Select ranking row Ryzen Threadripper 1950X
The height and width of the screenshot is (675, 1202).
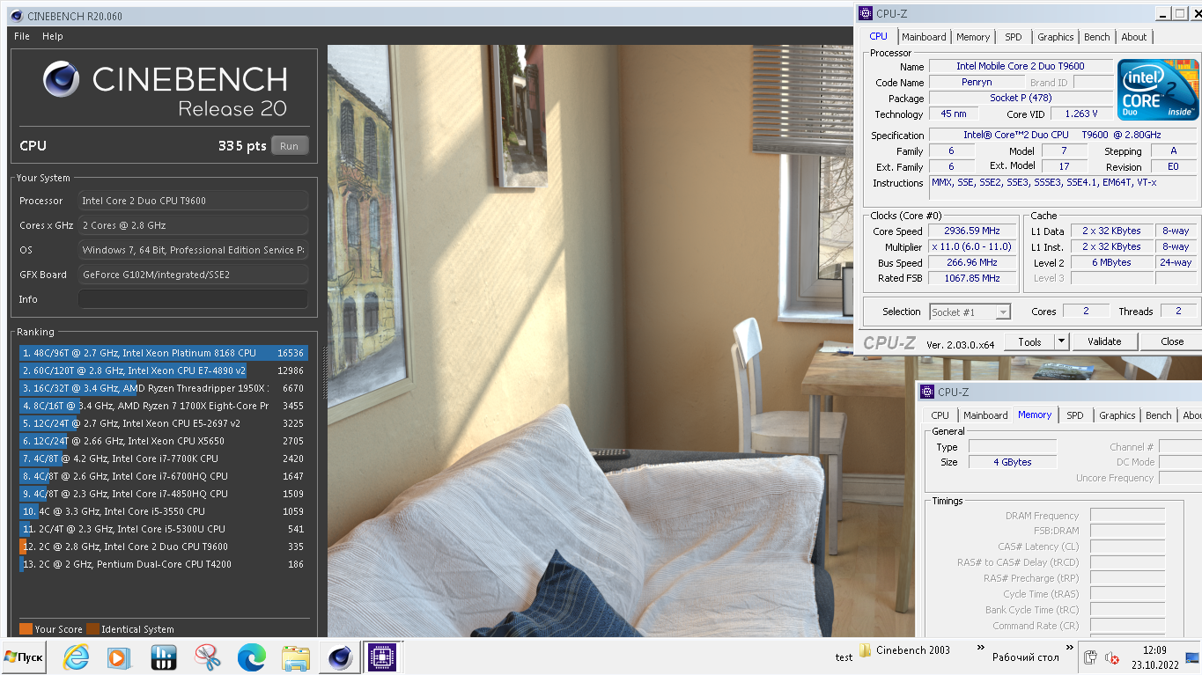163,388
